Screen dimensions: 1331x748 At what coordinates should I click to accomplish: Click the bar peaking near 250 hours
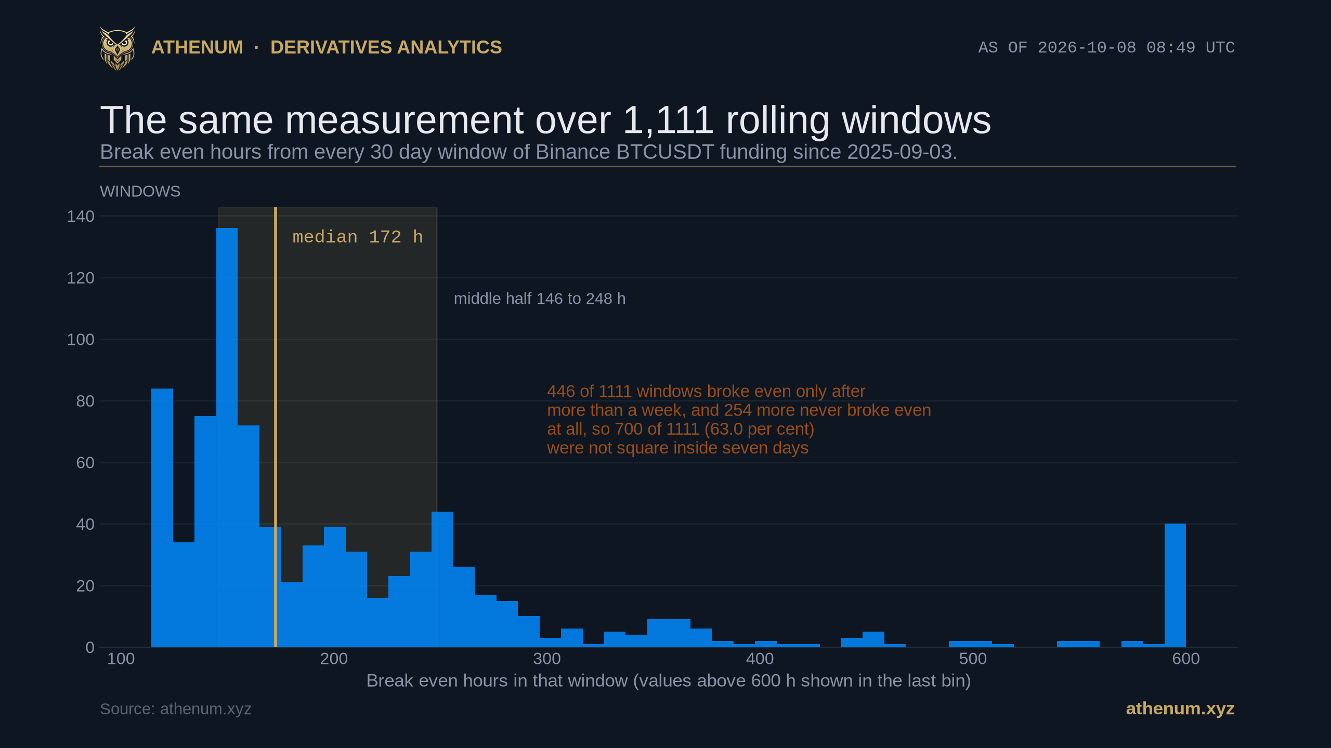click(x=442, y=579)
